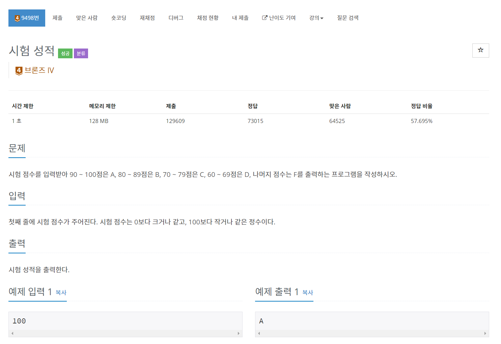The width and height of the screenshot is (501, 344).
Task: Click the 브론즈 IV tier icon
Action: (19, 71)
